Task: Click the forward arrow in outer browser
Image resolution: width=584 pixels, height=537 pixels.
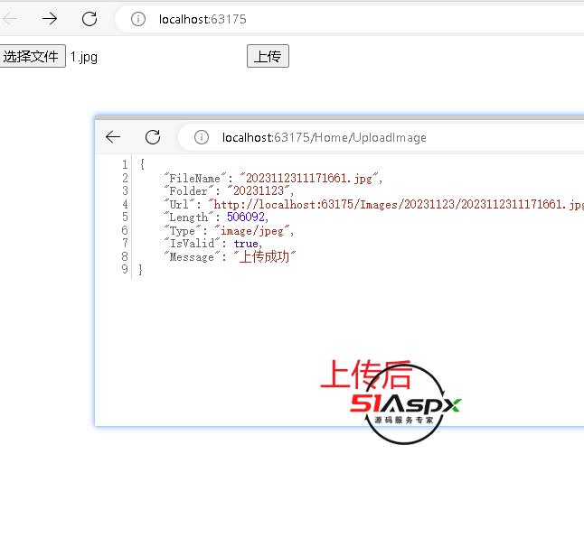Action: click(x=50, y=19)
